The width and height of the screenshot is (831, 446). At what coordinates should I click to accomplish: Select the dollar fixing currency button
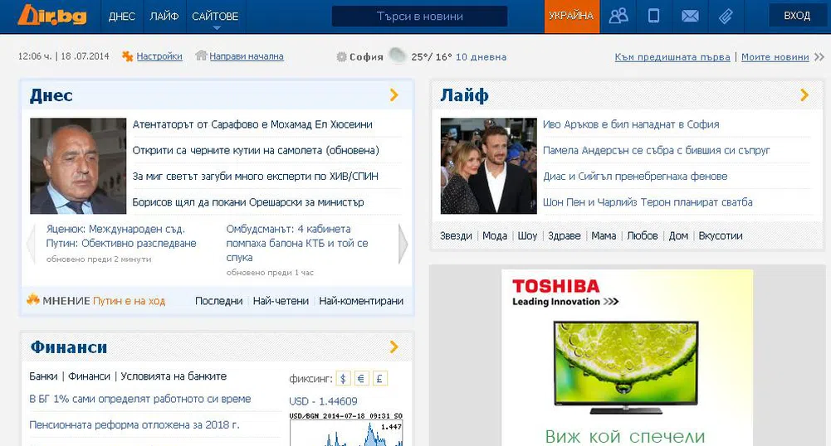344,379
